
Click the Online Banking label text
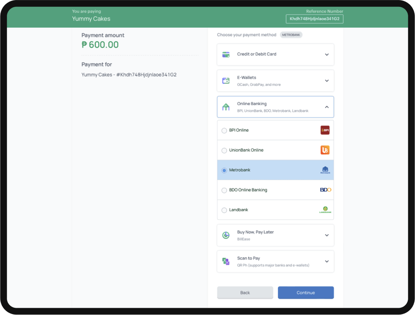pos(252,104)
